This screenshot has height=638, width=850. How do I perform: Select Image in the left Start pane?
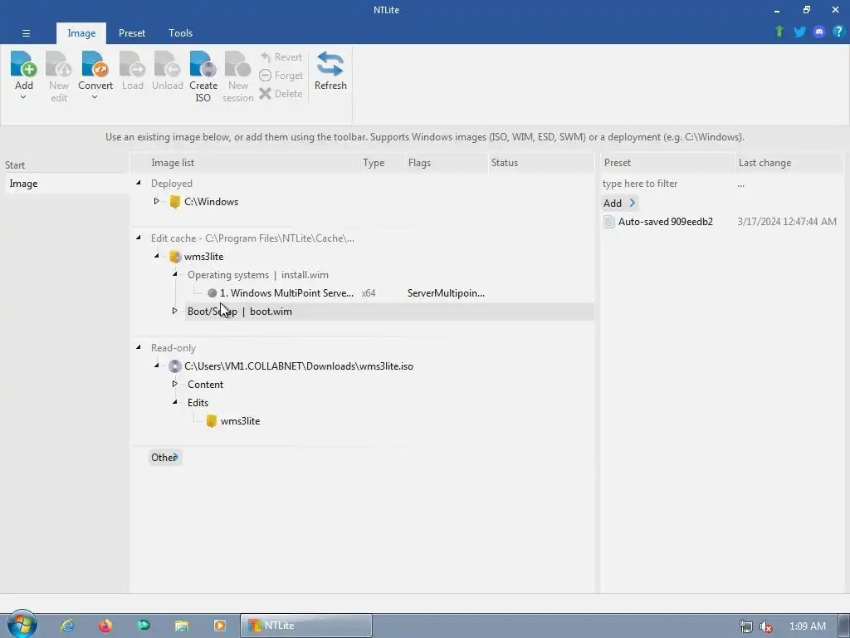pyautogui.click(x=66, y=184)
